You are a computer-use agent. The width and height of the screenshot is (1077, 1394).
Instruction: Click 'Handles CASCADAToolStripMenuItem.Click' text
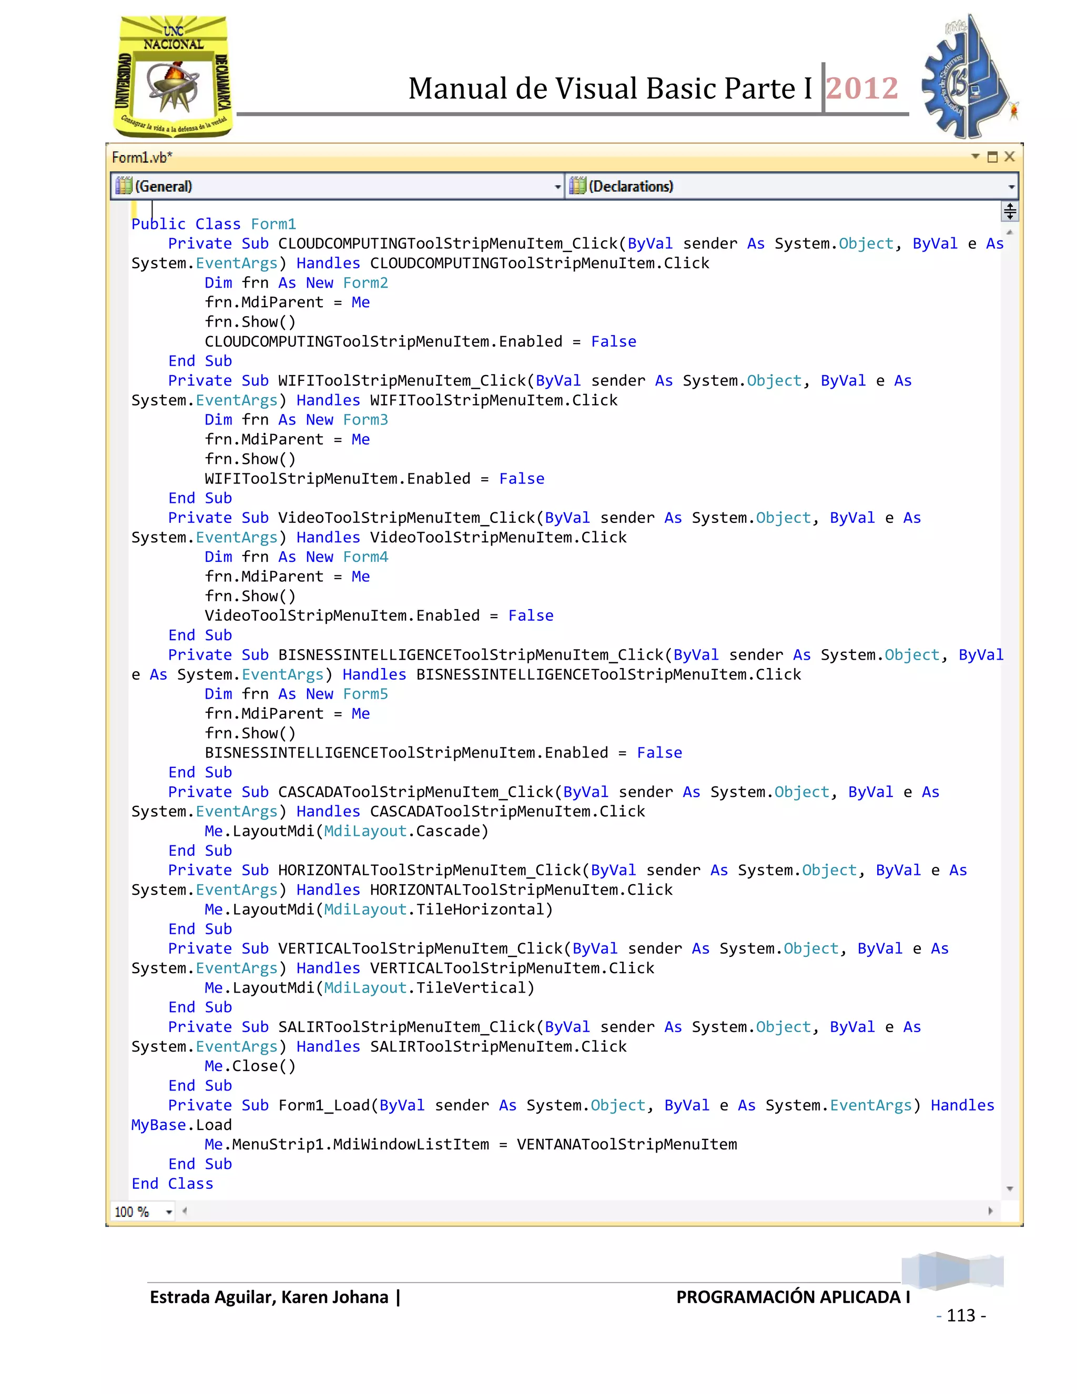[471, 812]
